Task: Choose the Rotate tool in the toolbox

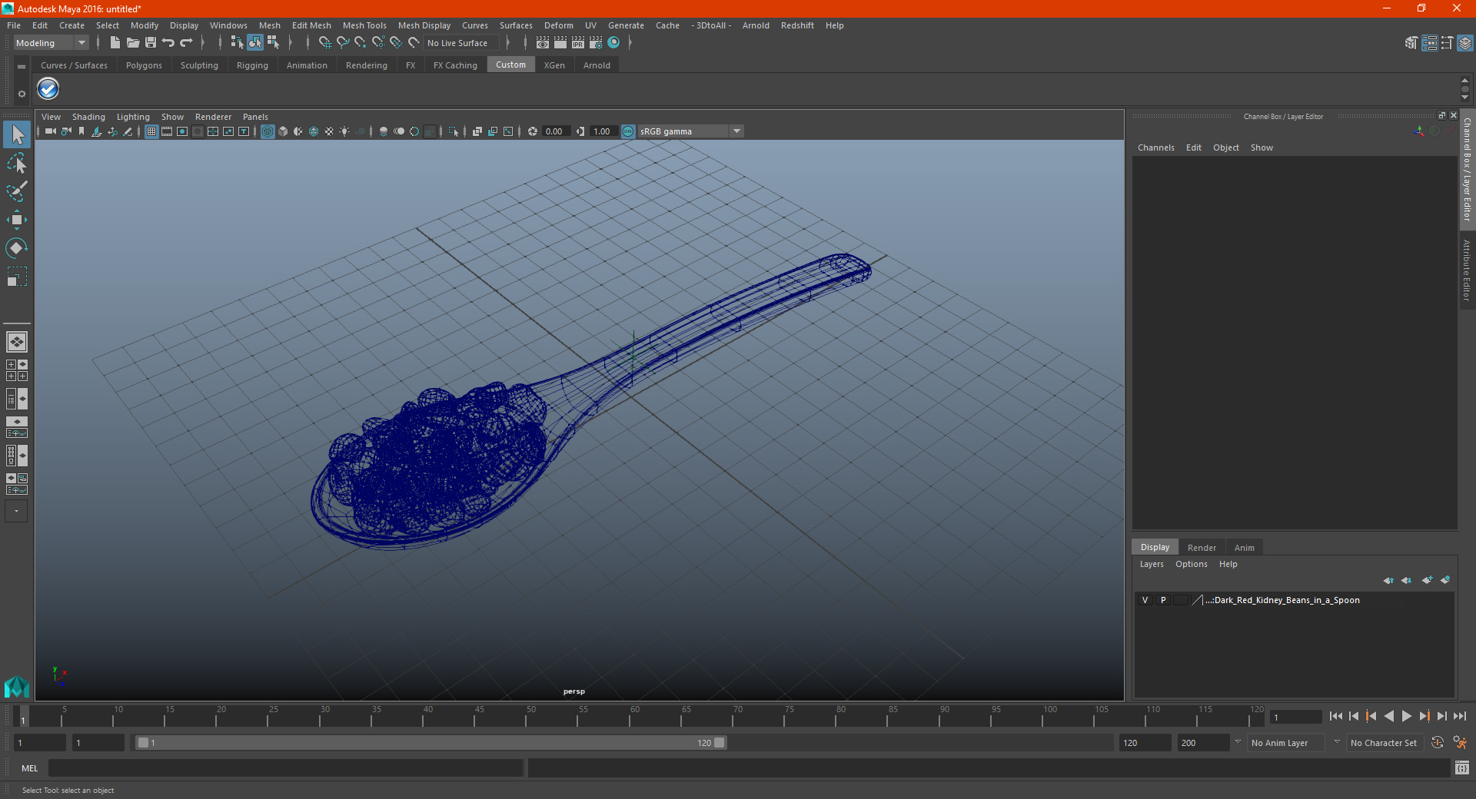Action: [x=17, y=248]
